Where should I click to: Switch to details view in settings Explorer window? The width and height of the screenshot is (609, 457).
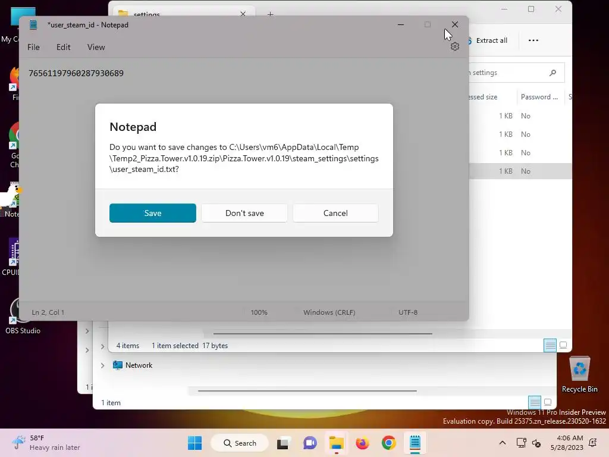tap(550, 345)
